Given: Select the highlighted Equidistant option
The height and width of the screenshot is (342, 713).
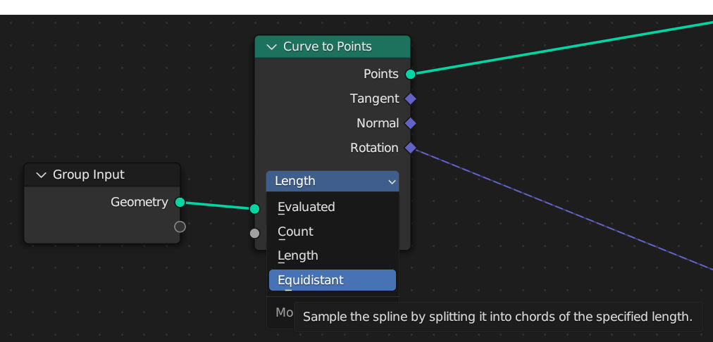Looking at the screenshot, I should coord(333,280).
